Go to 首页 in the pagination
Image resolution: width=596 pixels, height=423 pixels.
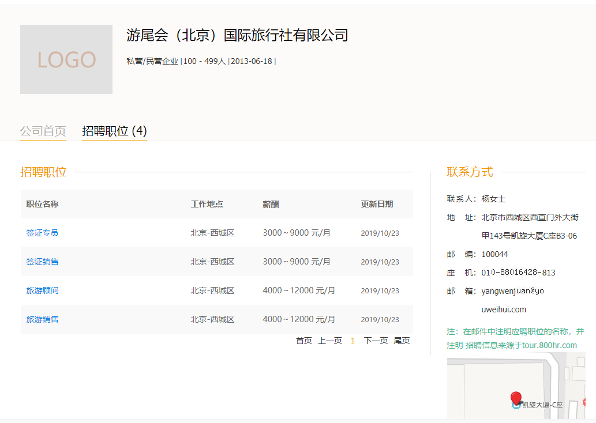pyautogui.click(x=303, y=341)
